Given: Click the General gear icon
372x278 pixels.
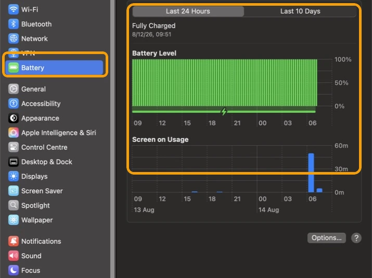Looking at the screenshot, I should (14, 89).
